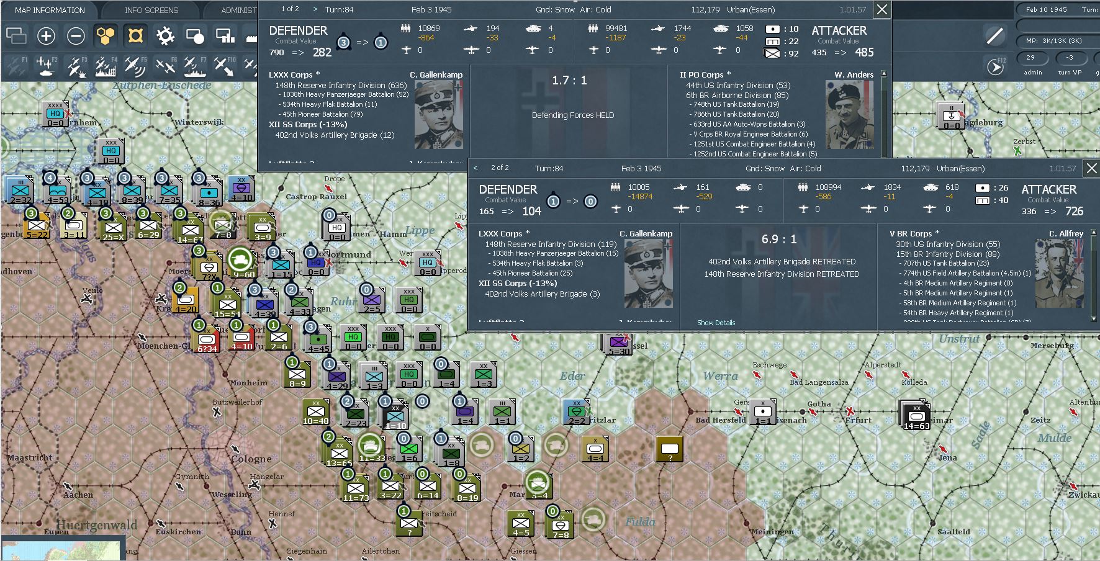Go to next battle report arrow in report 1 of 2
This screenshot has height=561, width=1100.
pos(315,9)
